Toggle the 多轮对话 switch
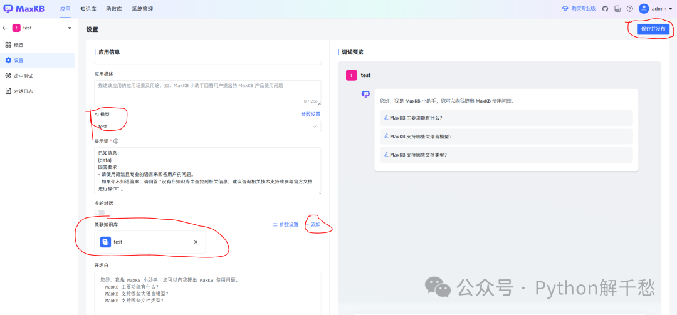The height and width of the screenshot is (315, 677). 100,212
